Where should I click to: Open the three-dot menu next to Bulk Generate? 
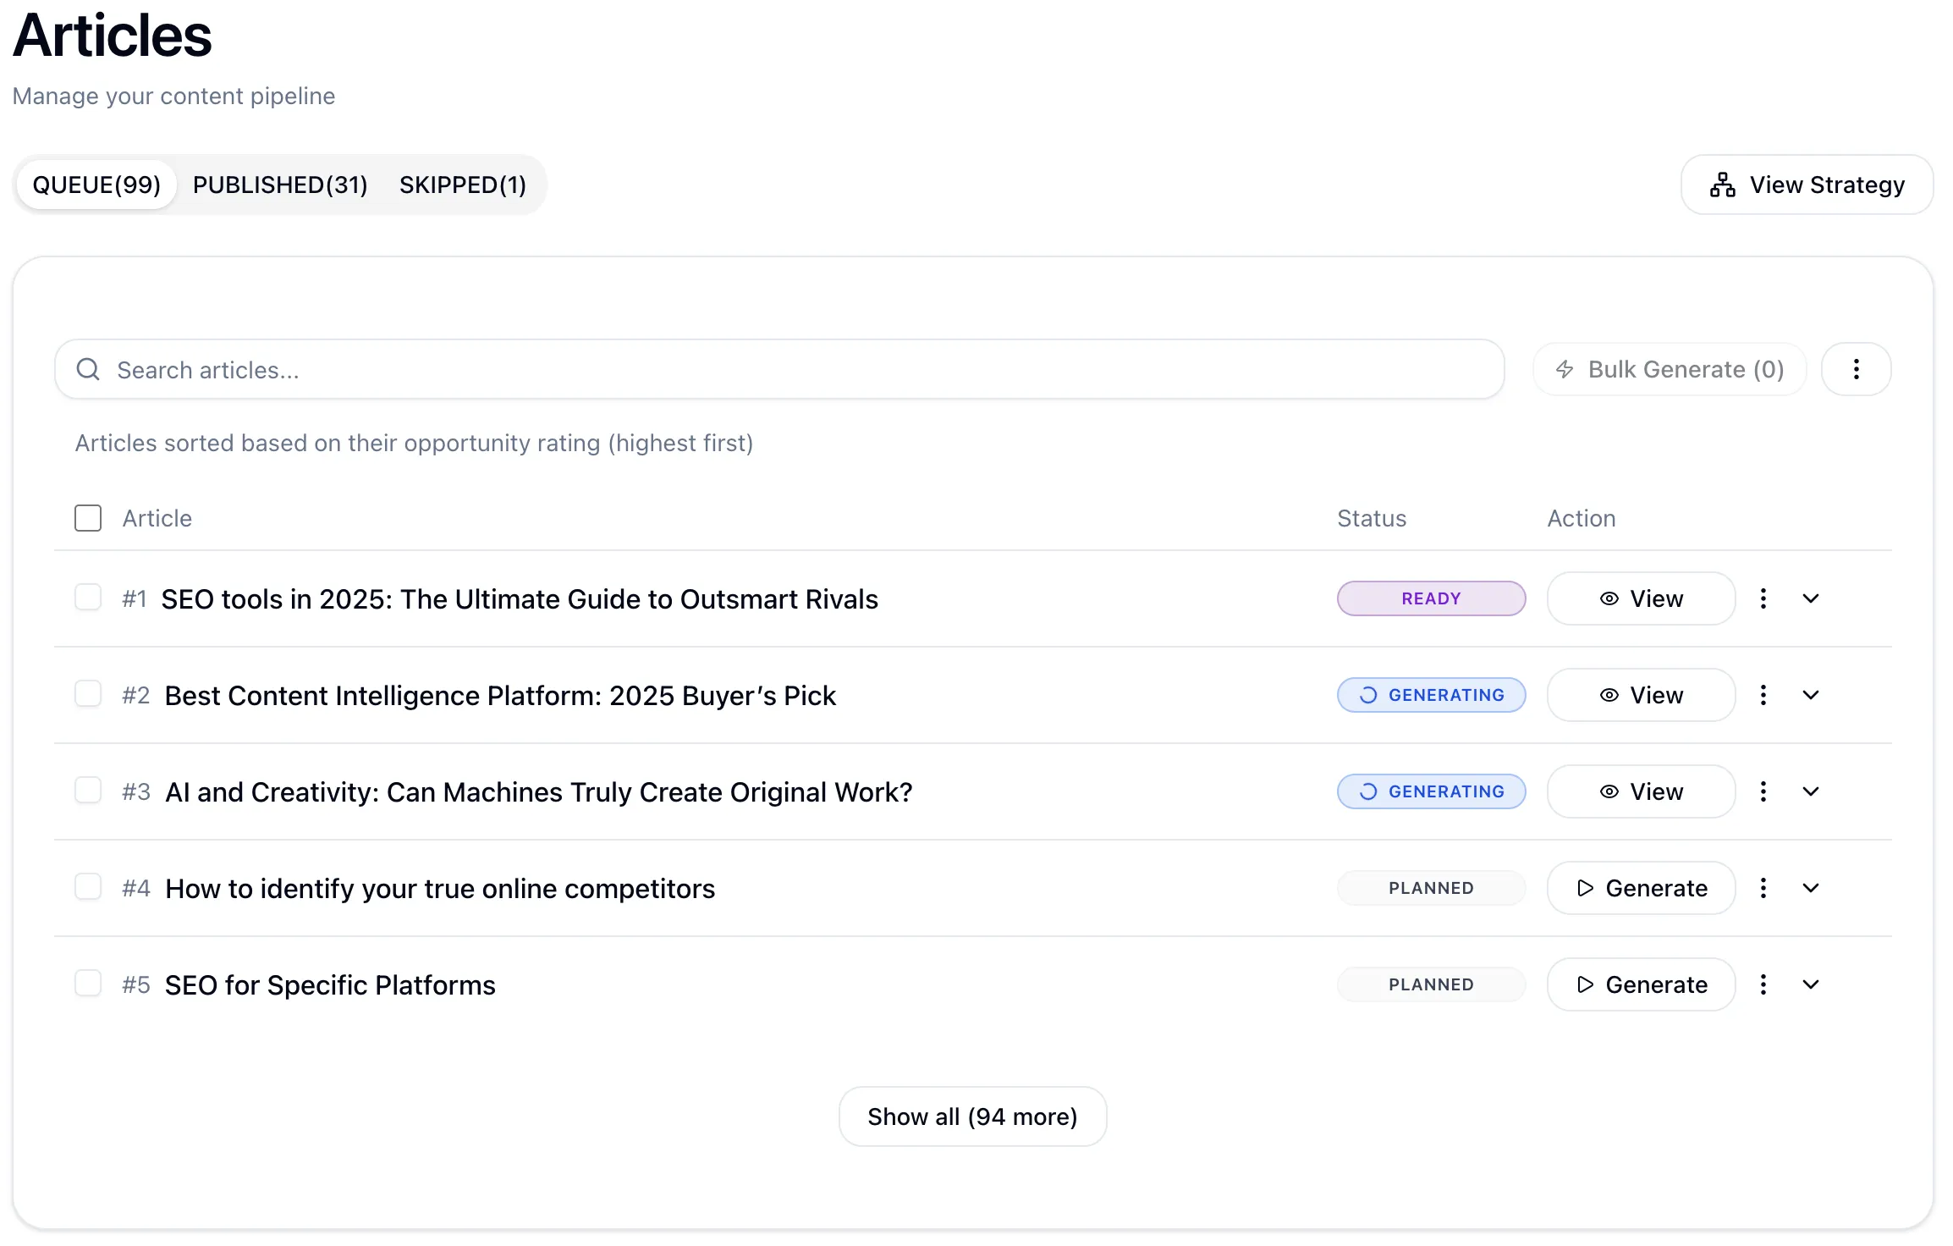1856,369
